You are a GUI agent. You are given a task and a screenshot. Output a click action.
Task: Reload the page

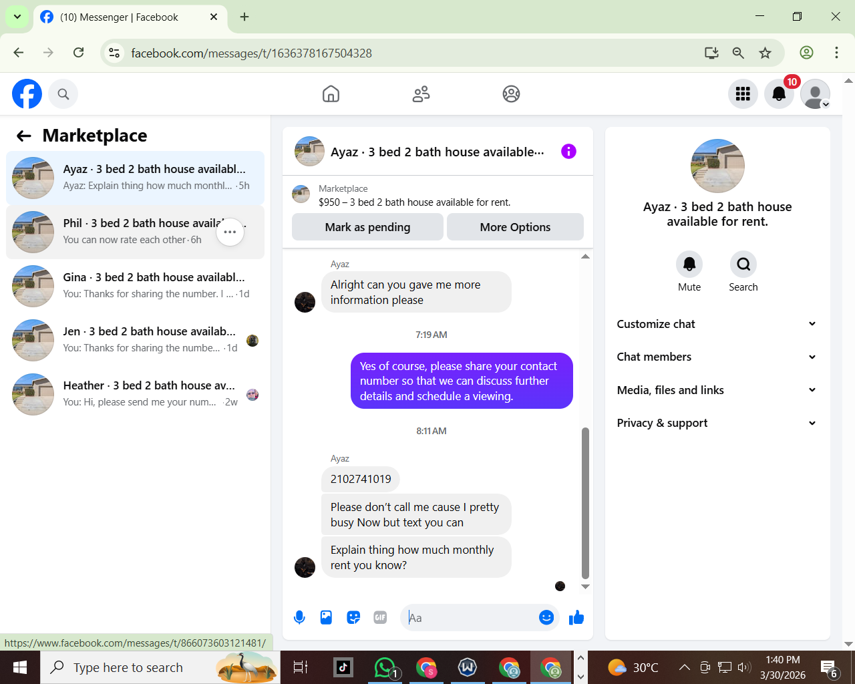pos(78,53)
